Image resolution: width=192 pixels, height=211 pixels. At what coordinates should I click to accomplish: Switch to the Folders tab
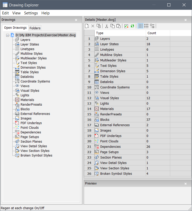tap(35, 28)
